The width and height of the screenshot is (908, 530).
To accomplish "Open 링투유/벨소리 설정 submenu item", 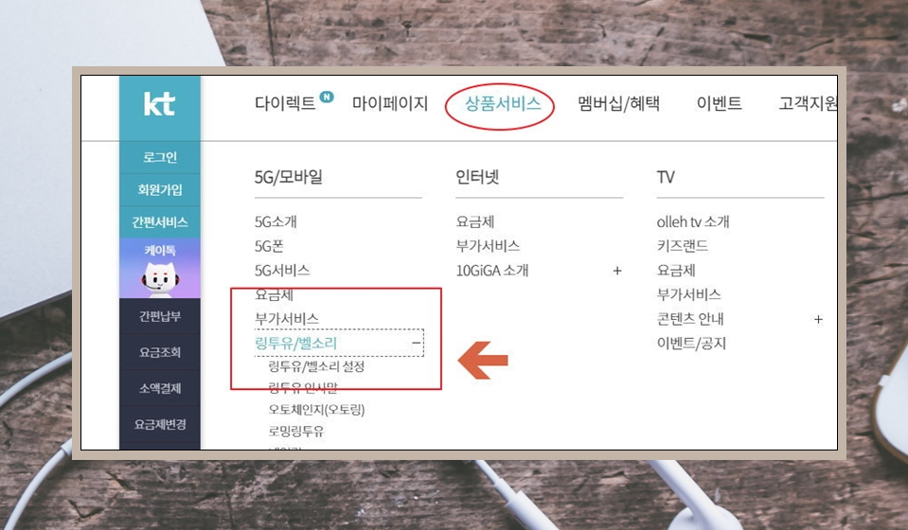I will (316, 366).
